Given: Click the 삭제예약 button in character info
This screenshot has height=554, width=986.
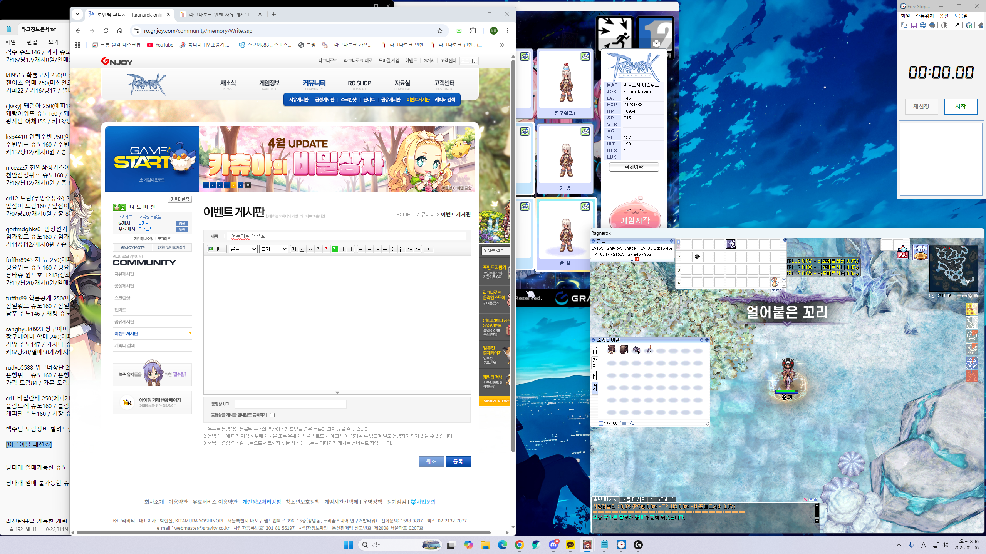Looking at the screenshot, I should (634, 167).
